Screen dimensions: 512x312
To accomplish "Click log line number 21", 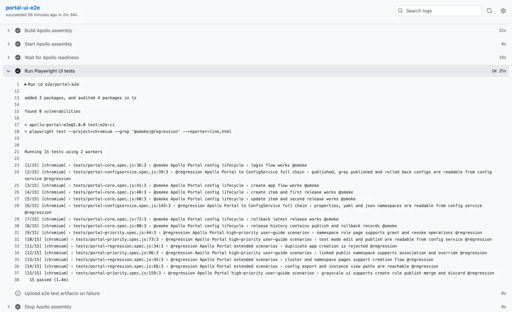I will coord(17,152).
